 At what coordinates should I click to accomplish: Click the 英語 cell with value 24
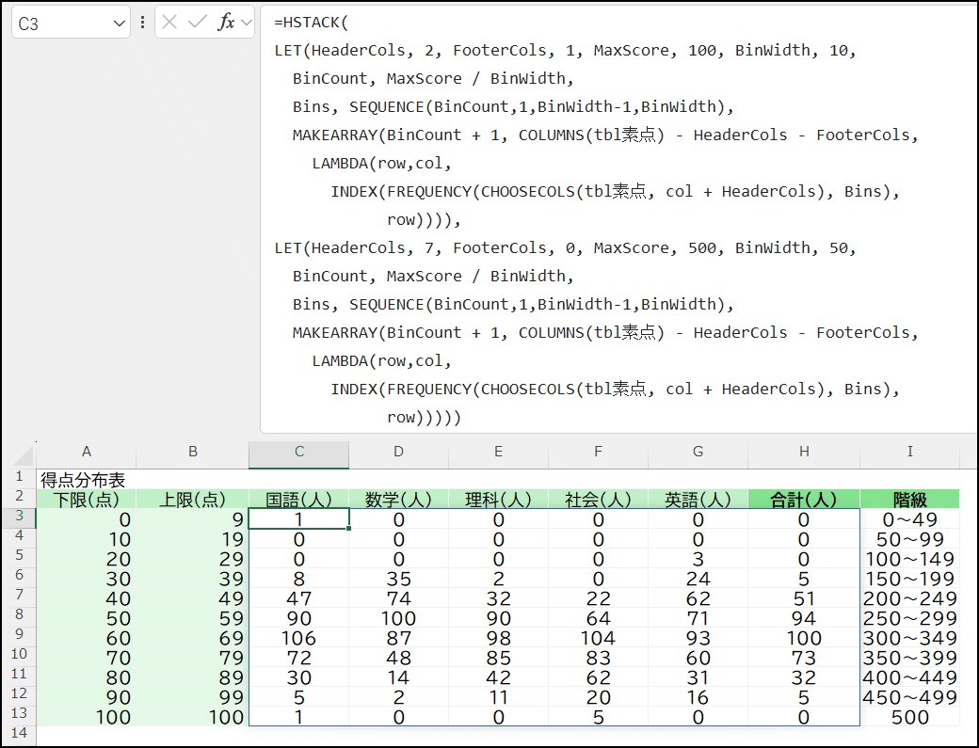click(698, 579)
